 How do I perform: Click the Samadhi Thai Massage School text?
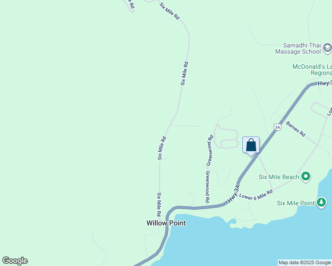[x=298, y=48]
